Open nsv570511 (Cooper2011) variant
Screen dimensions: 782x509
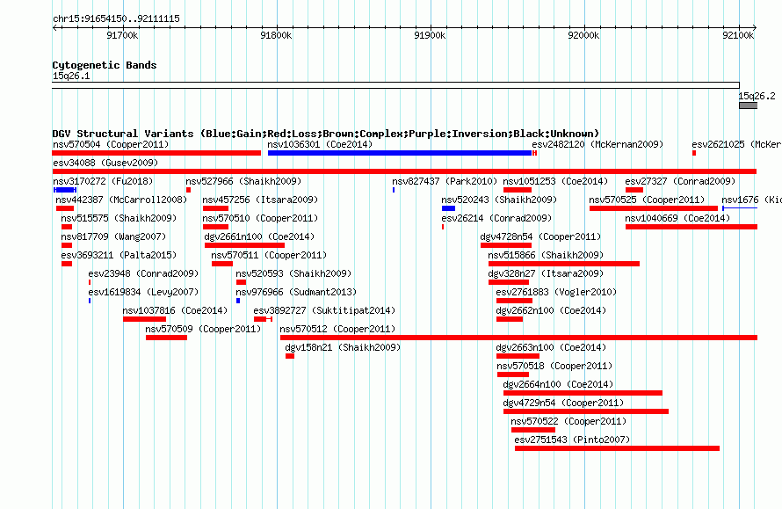point(269,256)
